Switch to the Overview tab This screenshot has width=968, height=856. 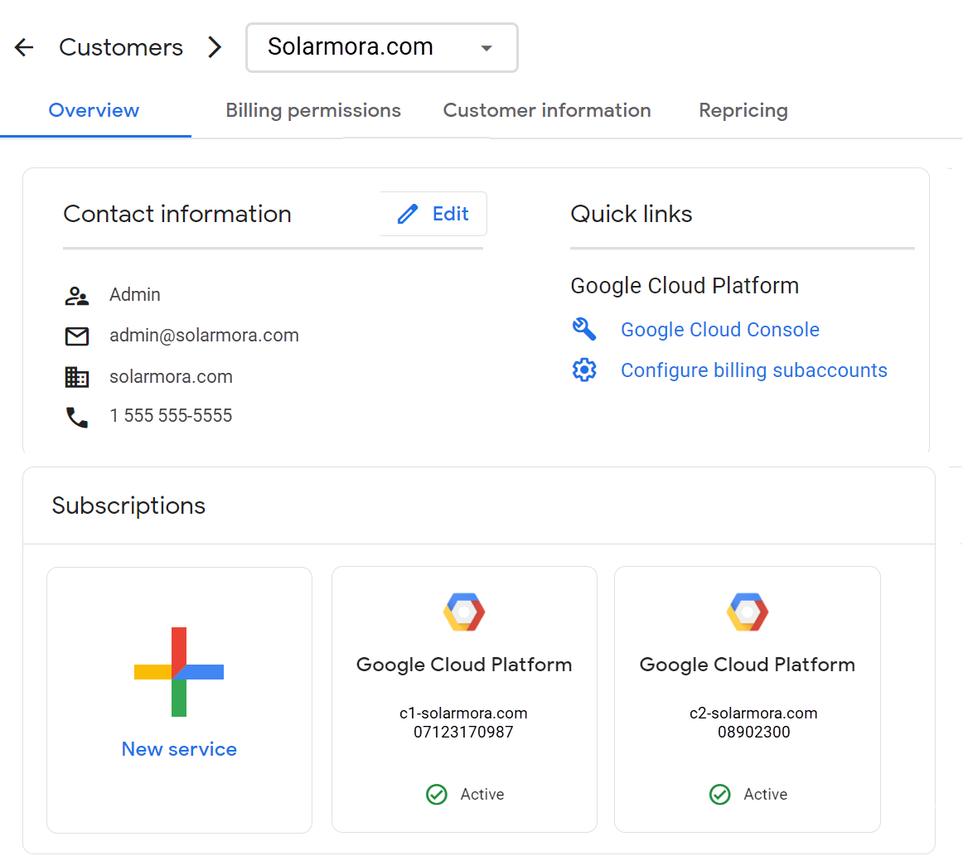point(94,110)
